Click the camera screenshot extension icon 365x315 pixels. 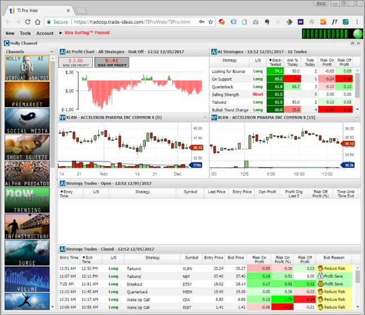point(255,22)
